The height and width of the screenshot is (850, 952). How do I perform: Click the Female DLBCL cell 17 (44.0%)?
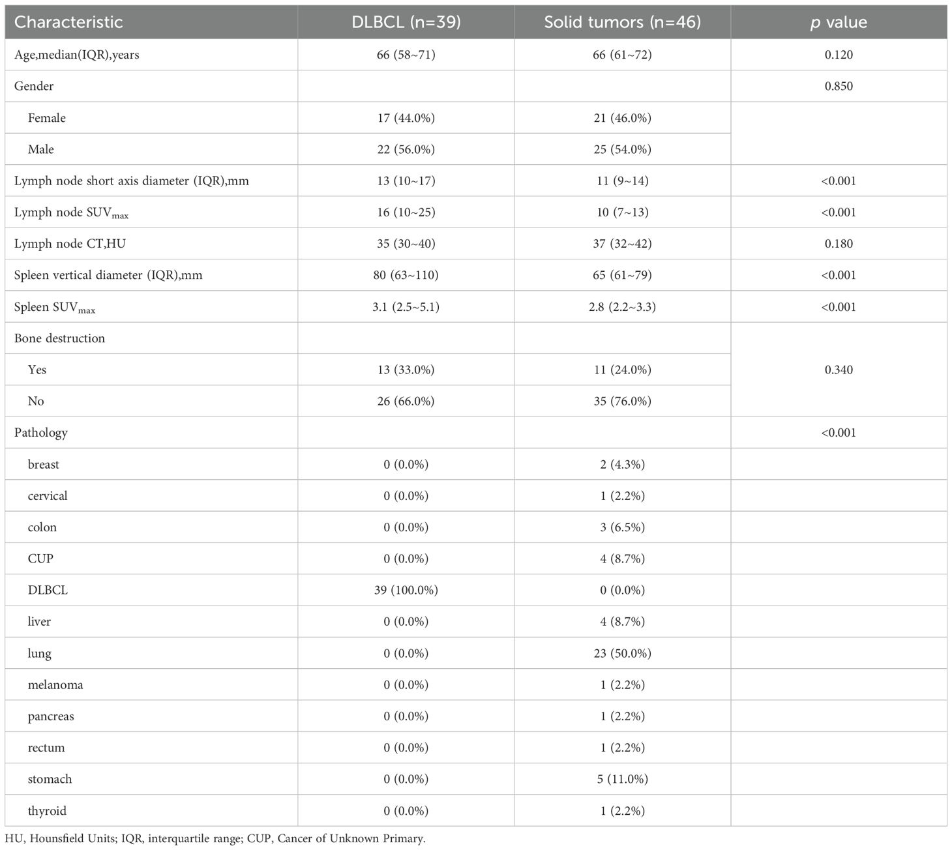pos(406,118)
